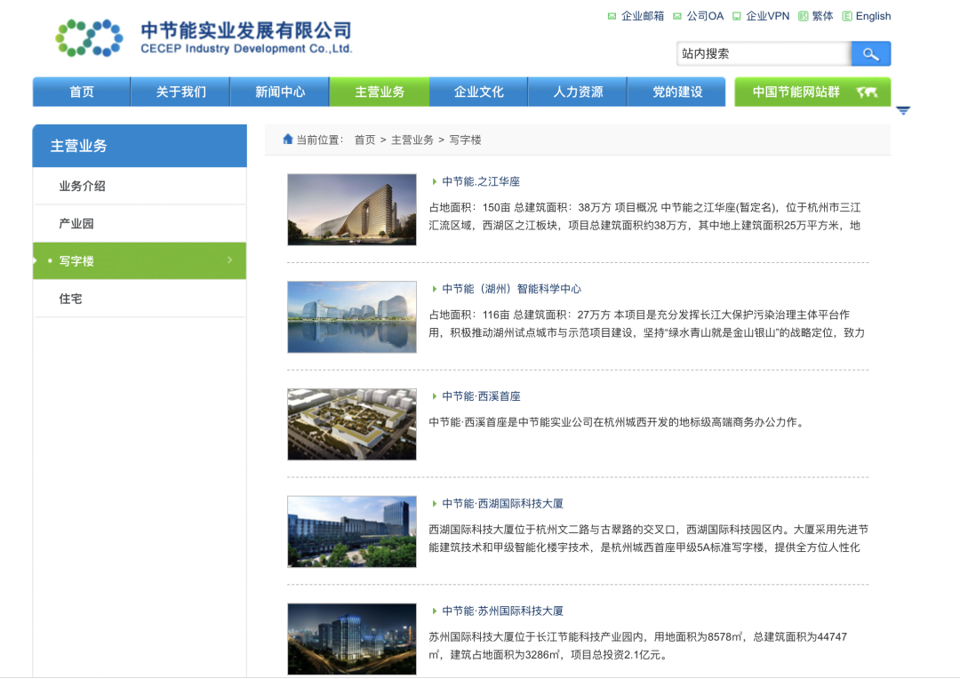Open the 企业文化 navigation tab

point(479,92)
